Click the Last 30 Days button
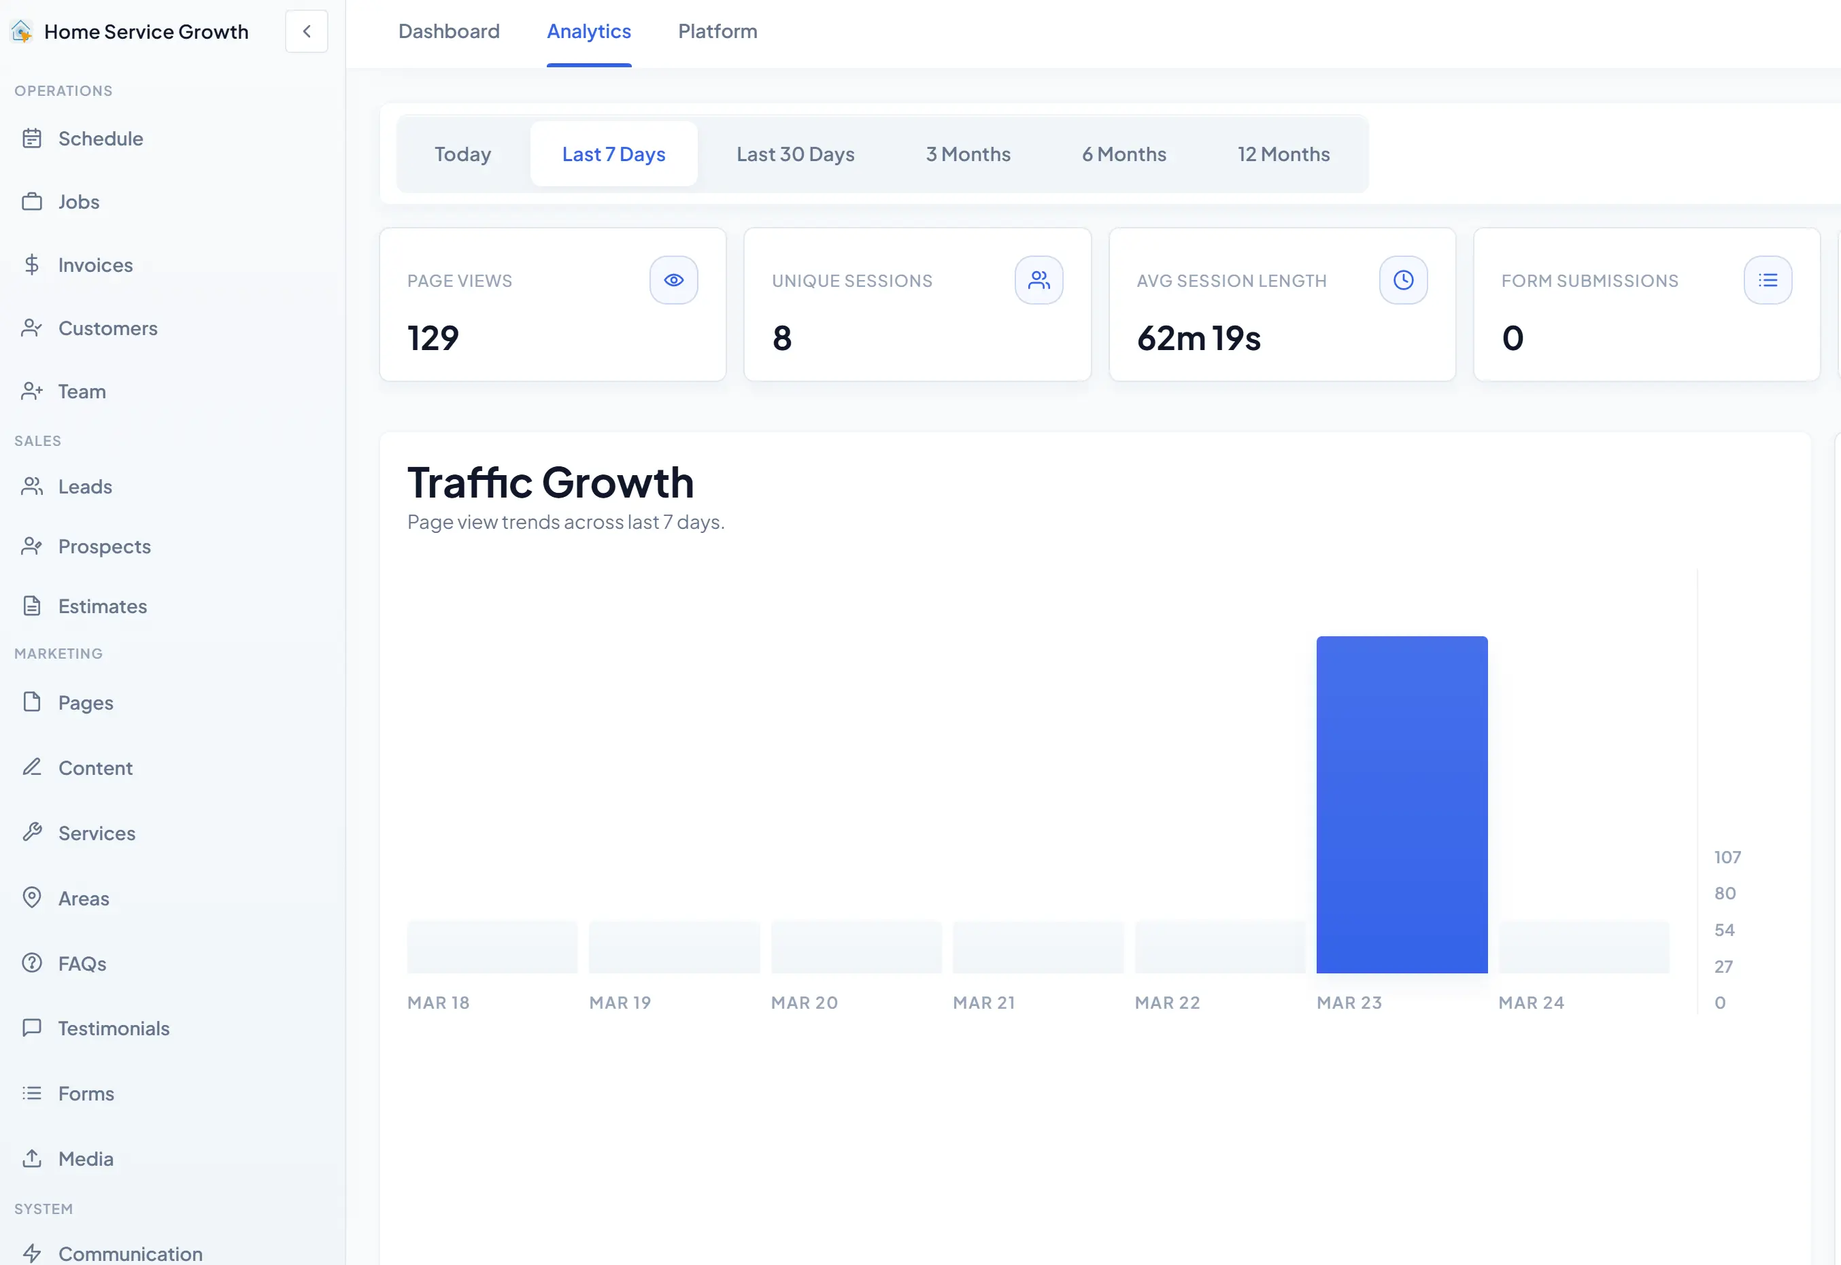The width and height of the screenshot is (1841, 1265). [x=795, y=154]
